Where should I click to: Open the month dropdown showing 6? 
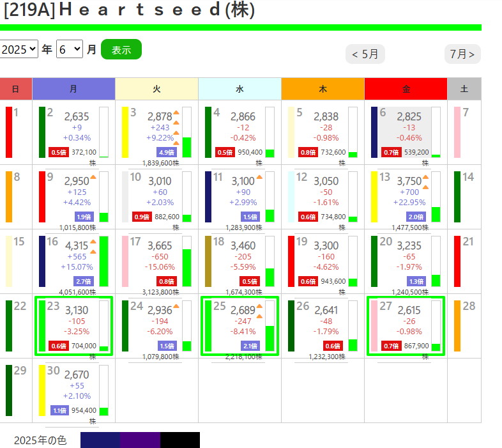69,49
